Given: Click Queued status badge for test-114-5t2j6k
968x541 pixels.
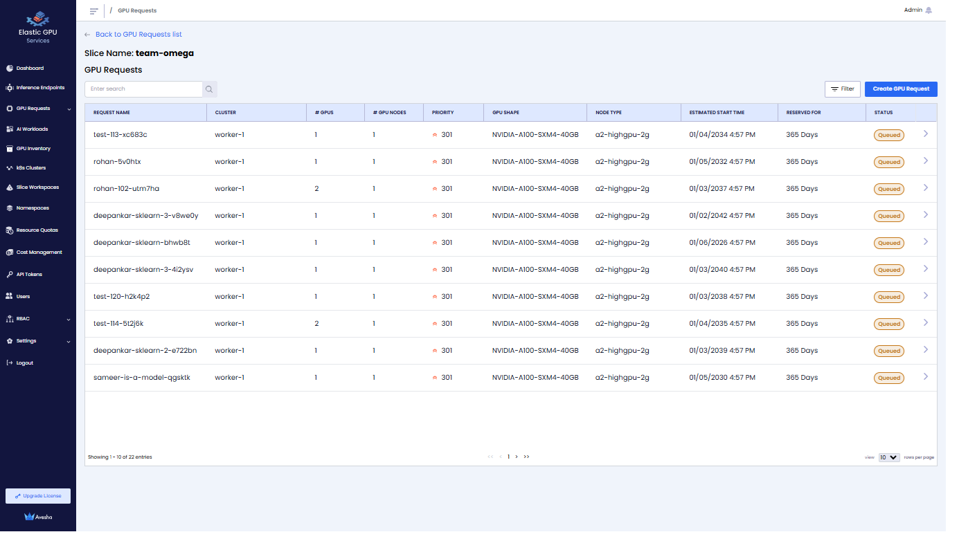Looking at the screenshot, I should pyautogui.click(x=889, y=324).
